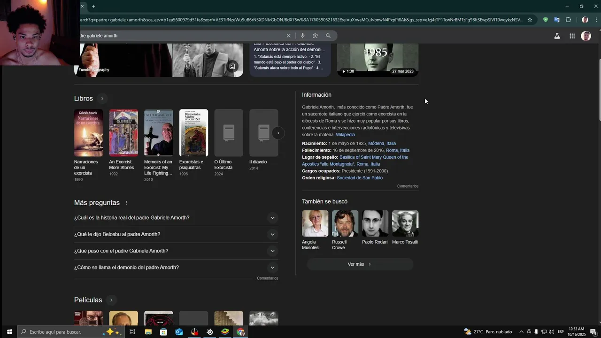
Task: Open 'O Último Exorcista' book
Action: pos(229,142)
